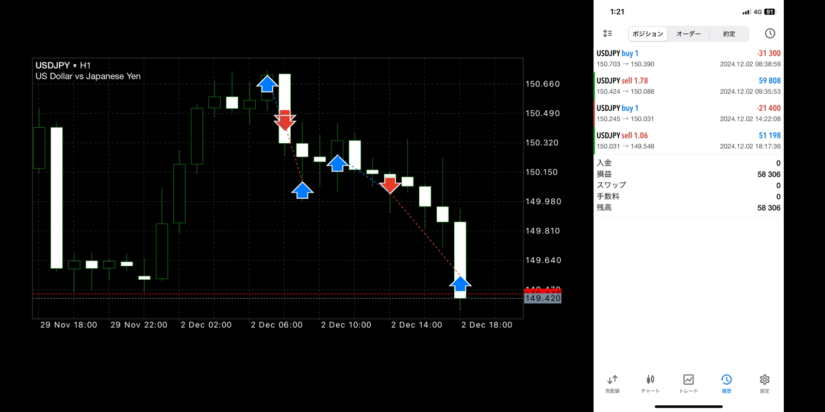825x412 pixels.
Task: Click the blue buy arrow near 10:00
Action: coord(337,163)
